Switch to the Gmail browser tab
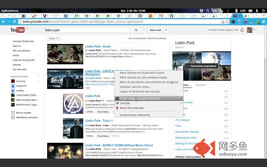This screenshot has width=267, height=167. coord(161,16)
